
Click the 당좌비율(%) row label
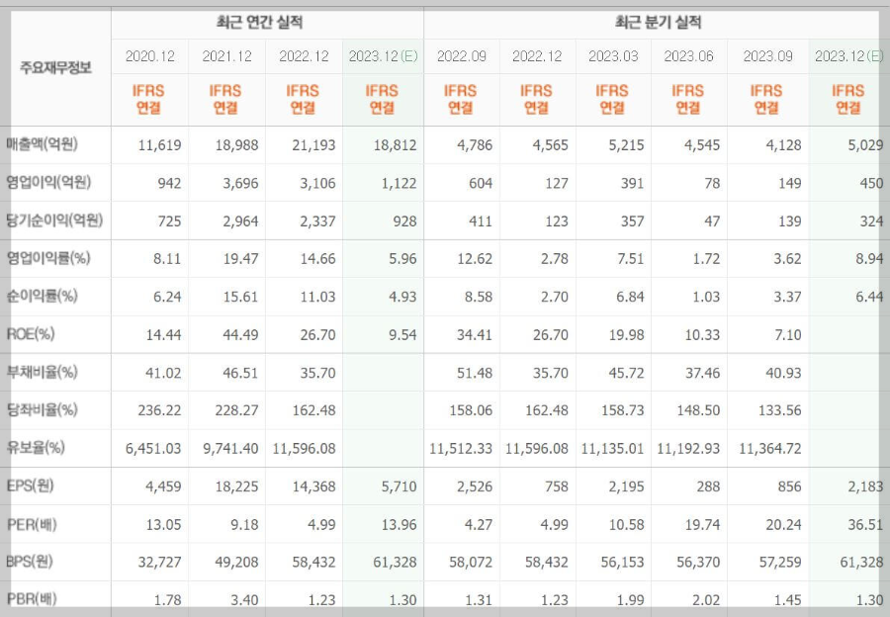[42, 409]
